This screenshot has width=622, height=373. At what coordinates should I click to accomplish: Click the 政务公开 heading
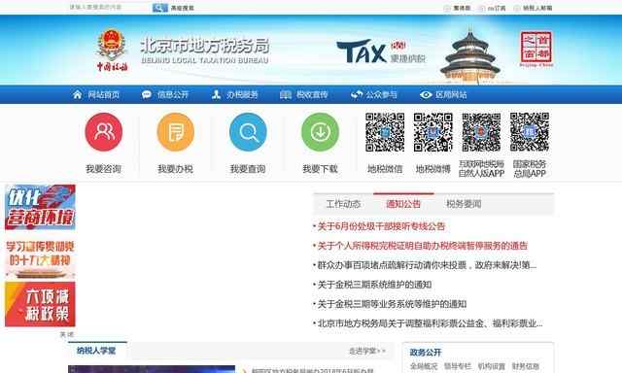[426, 353]
